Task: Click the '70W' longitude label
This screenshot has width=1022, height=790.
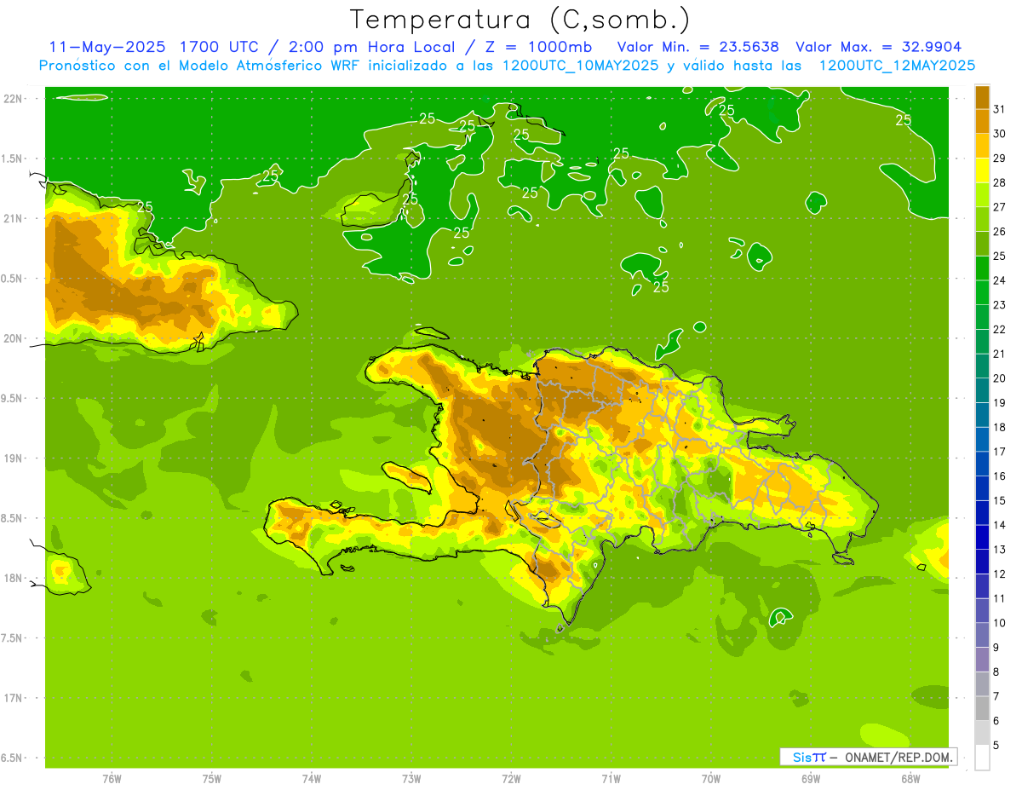Action: pos(711,779)
